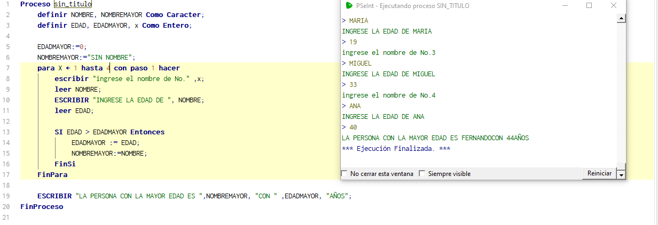Click the 'ESCRIBIR "INGRESE LA EDAD DE "' code line

click(129, 100)
